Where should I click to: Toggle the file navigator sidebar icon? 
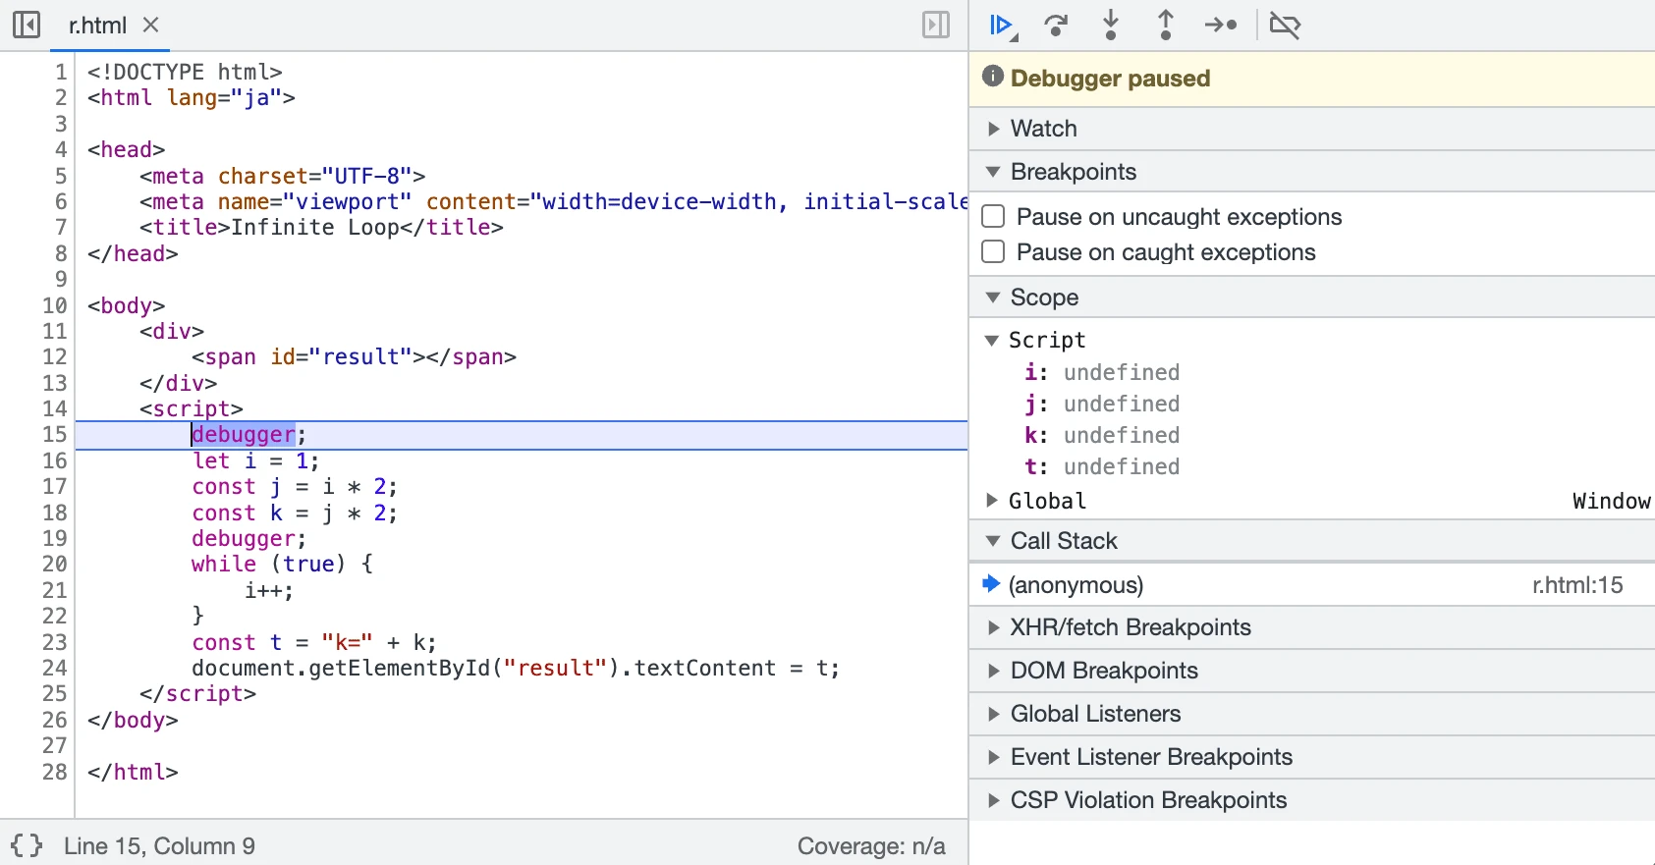point(27,25)
